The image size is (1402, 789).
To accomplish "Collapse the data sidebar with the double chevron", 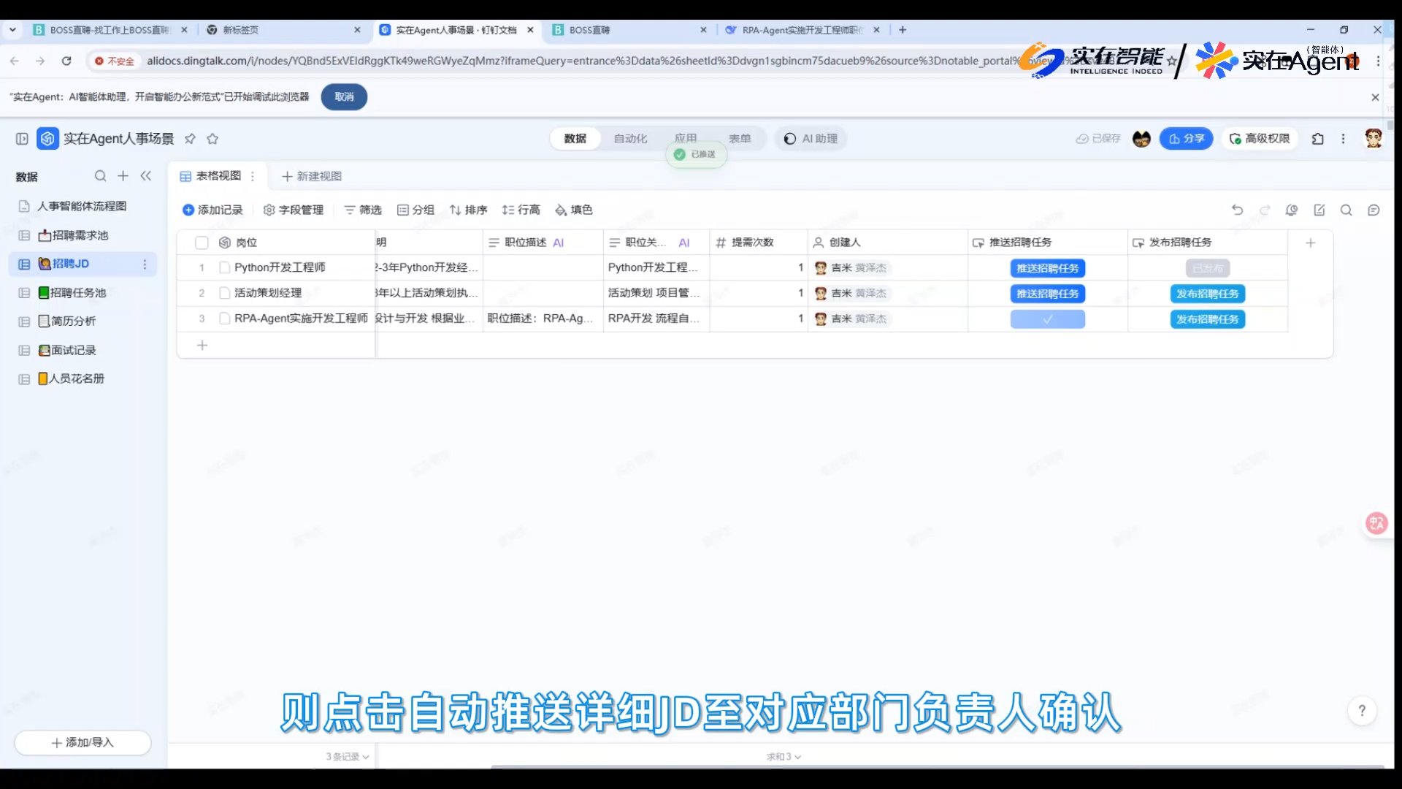I will pyautogui.click(x=145, y=176).
